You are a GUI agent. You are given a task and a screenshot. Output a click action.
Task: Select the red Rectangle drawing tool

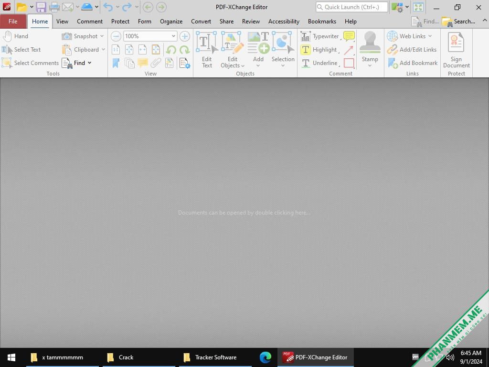click(349, 63)
